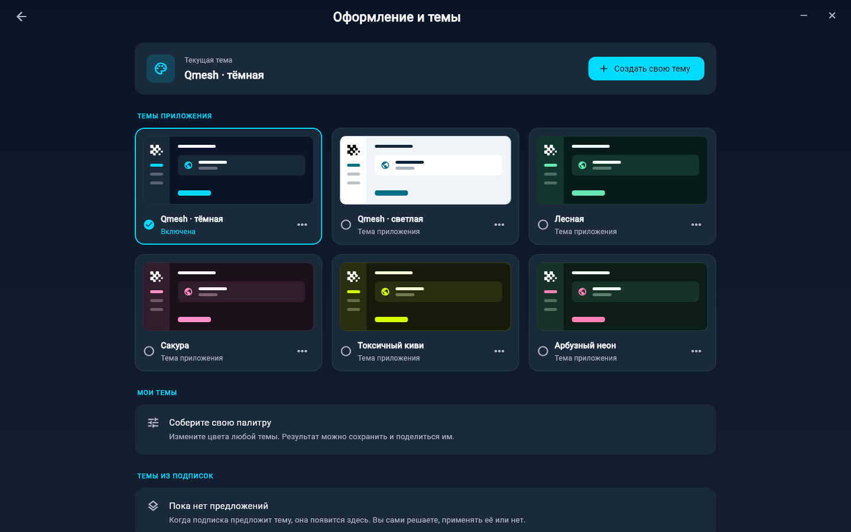Viewport: 851px width, 532px height.
Task: Select the Лесная theme radio button
Action: click(543, 225)
